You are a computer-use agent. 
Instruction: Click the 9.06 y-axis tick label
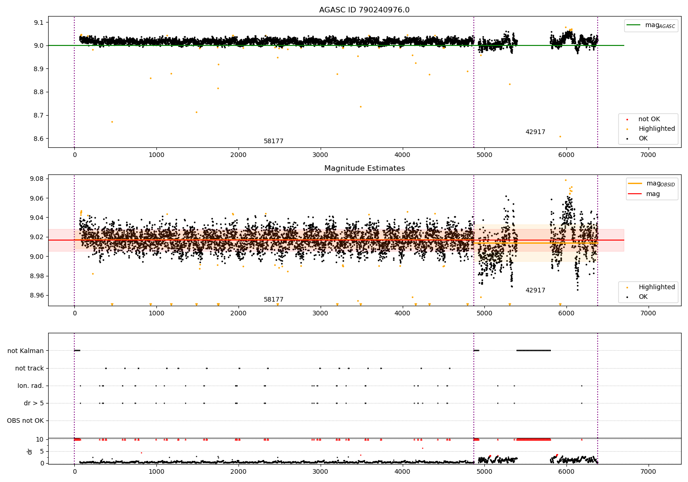click(x=37, y=198)
